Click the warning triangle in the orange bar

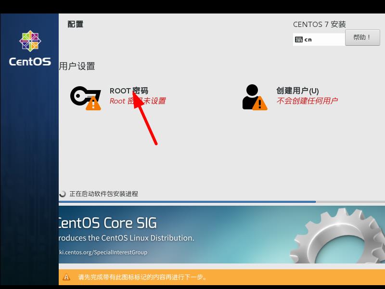pyautogui.click(x=66, y=277)
